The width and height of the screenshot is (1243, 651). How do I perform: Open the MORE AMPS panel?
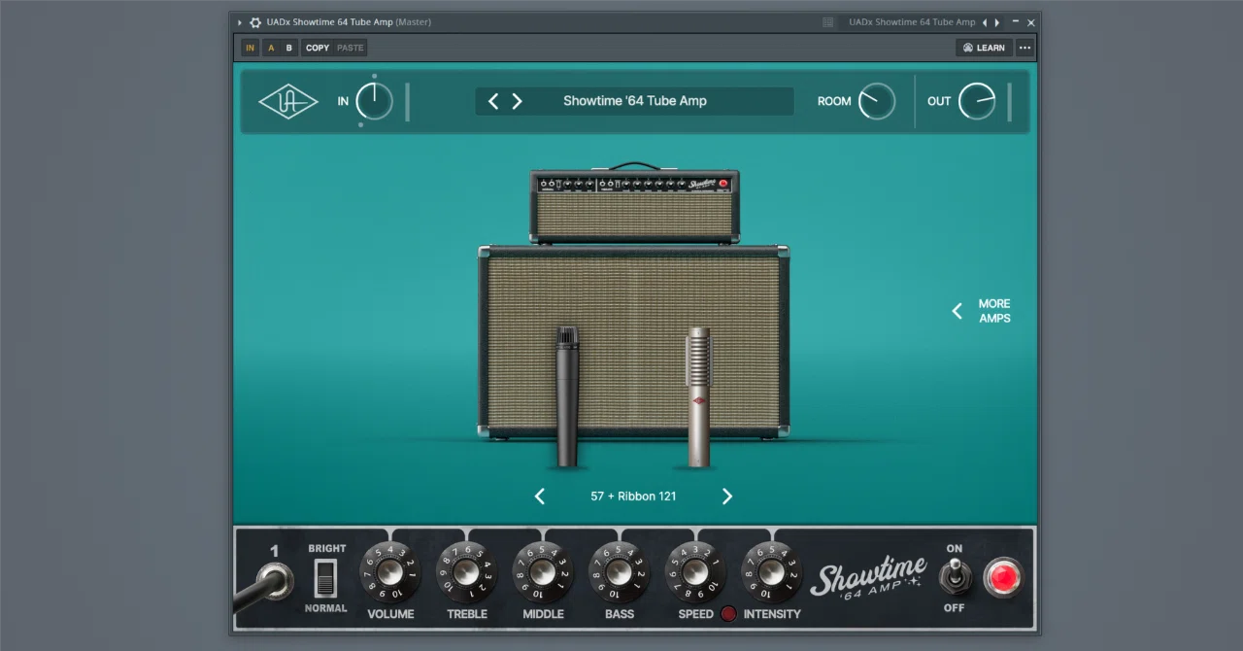click(x=982, y=311)
